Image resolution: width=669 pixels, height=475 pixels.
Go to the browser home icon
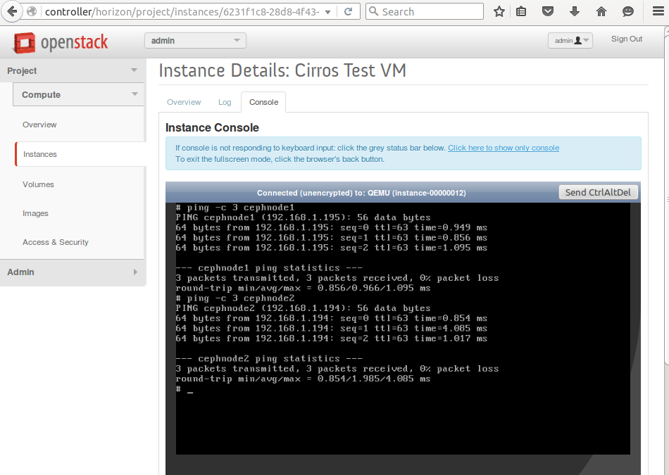[601, 12]
